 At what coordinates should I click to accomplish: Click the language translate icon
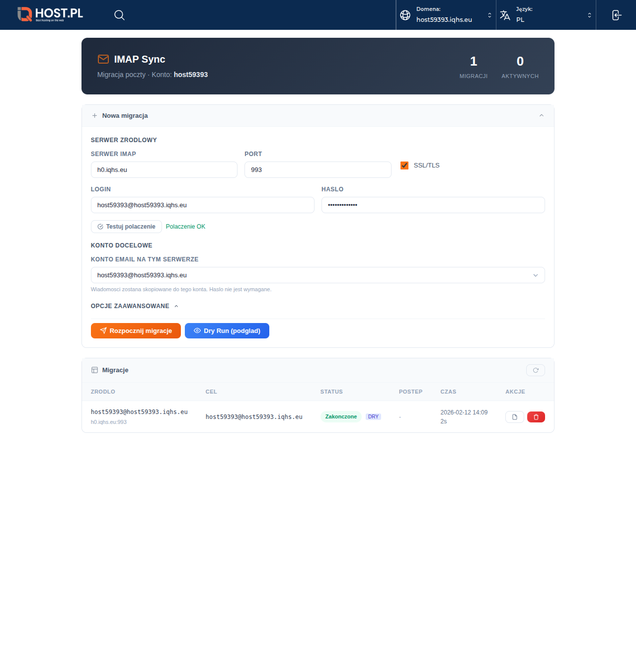pos(505,15)
